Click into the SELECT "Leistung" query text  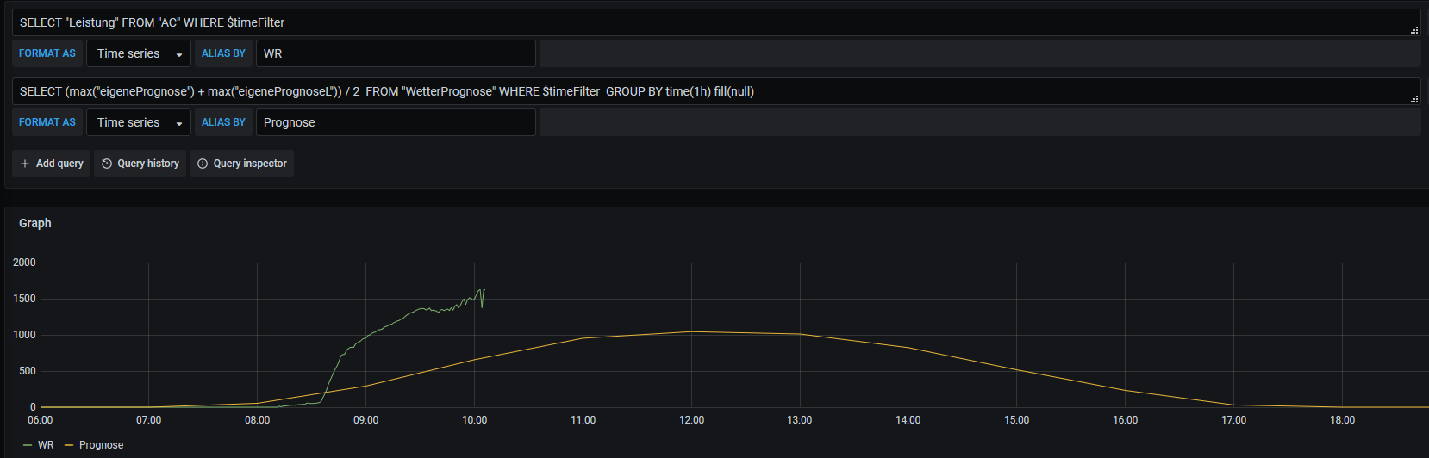point(152,22)
